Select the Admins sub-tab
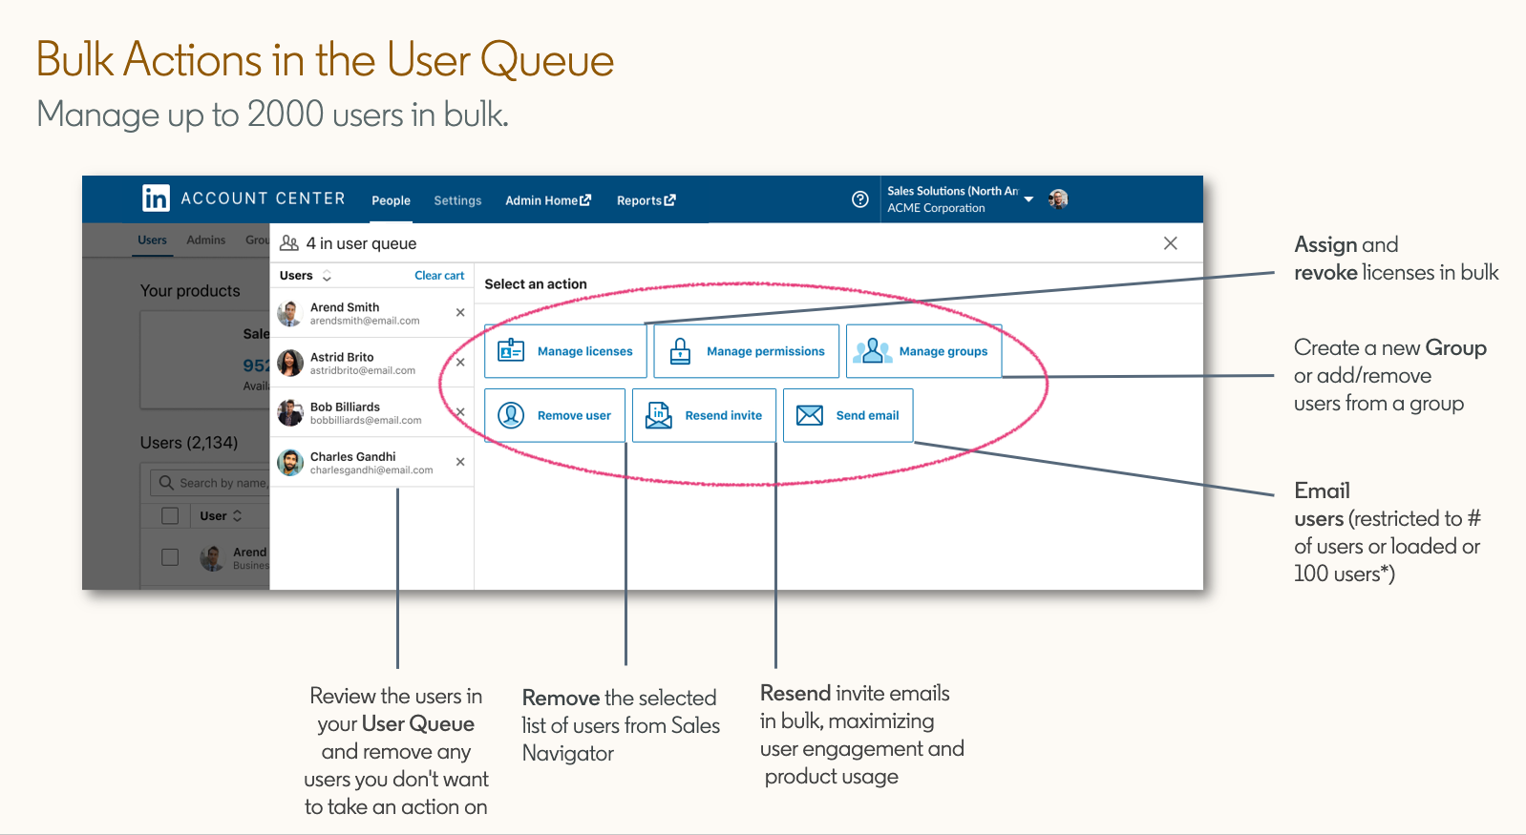 (x=205, y=240)
